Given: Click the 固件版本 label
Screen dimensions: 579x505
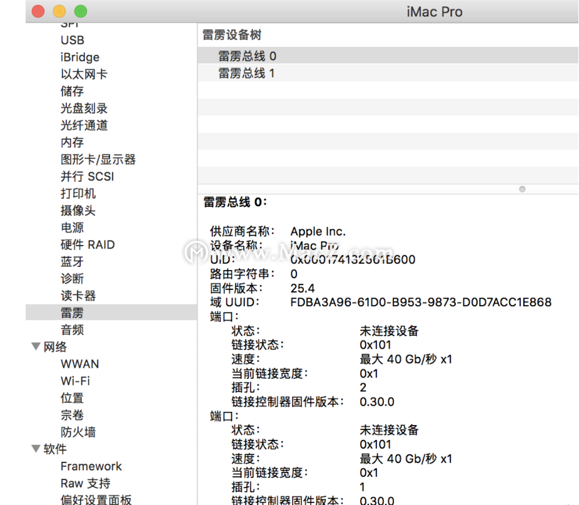Looking at the screenshot, I should tap(236, 288).
